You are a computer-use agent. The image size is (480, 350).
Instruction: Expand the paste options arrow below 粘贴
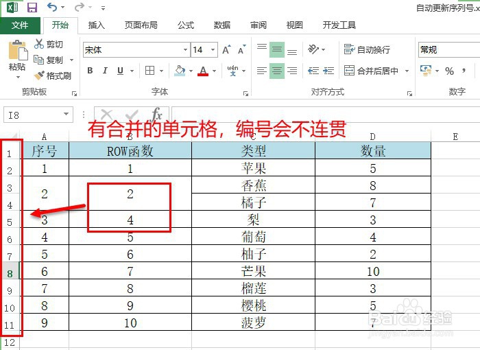[18, 77]
